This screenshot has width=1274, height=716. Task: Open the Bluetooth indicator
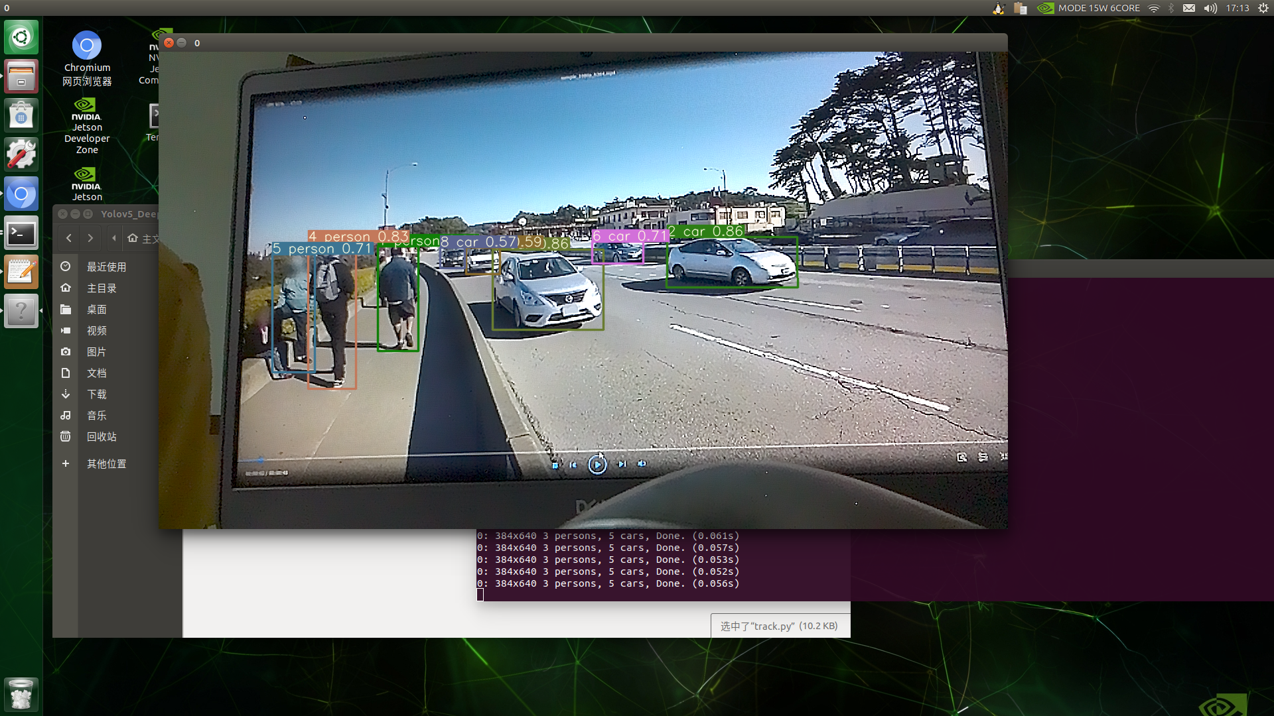(1171, 8)
